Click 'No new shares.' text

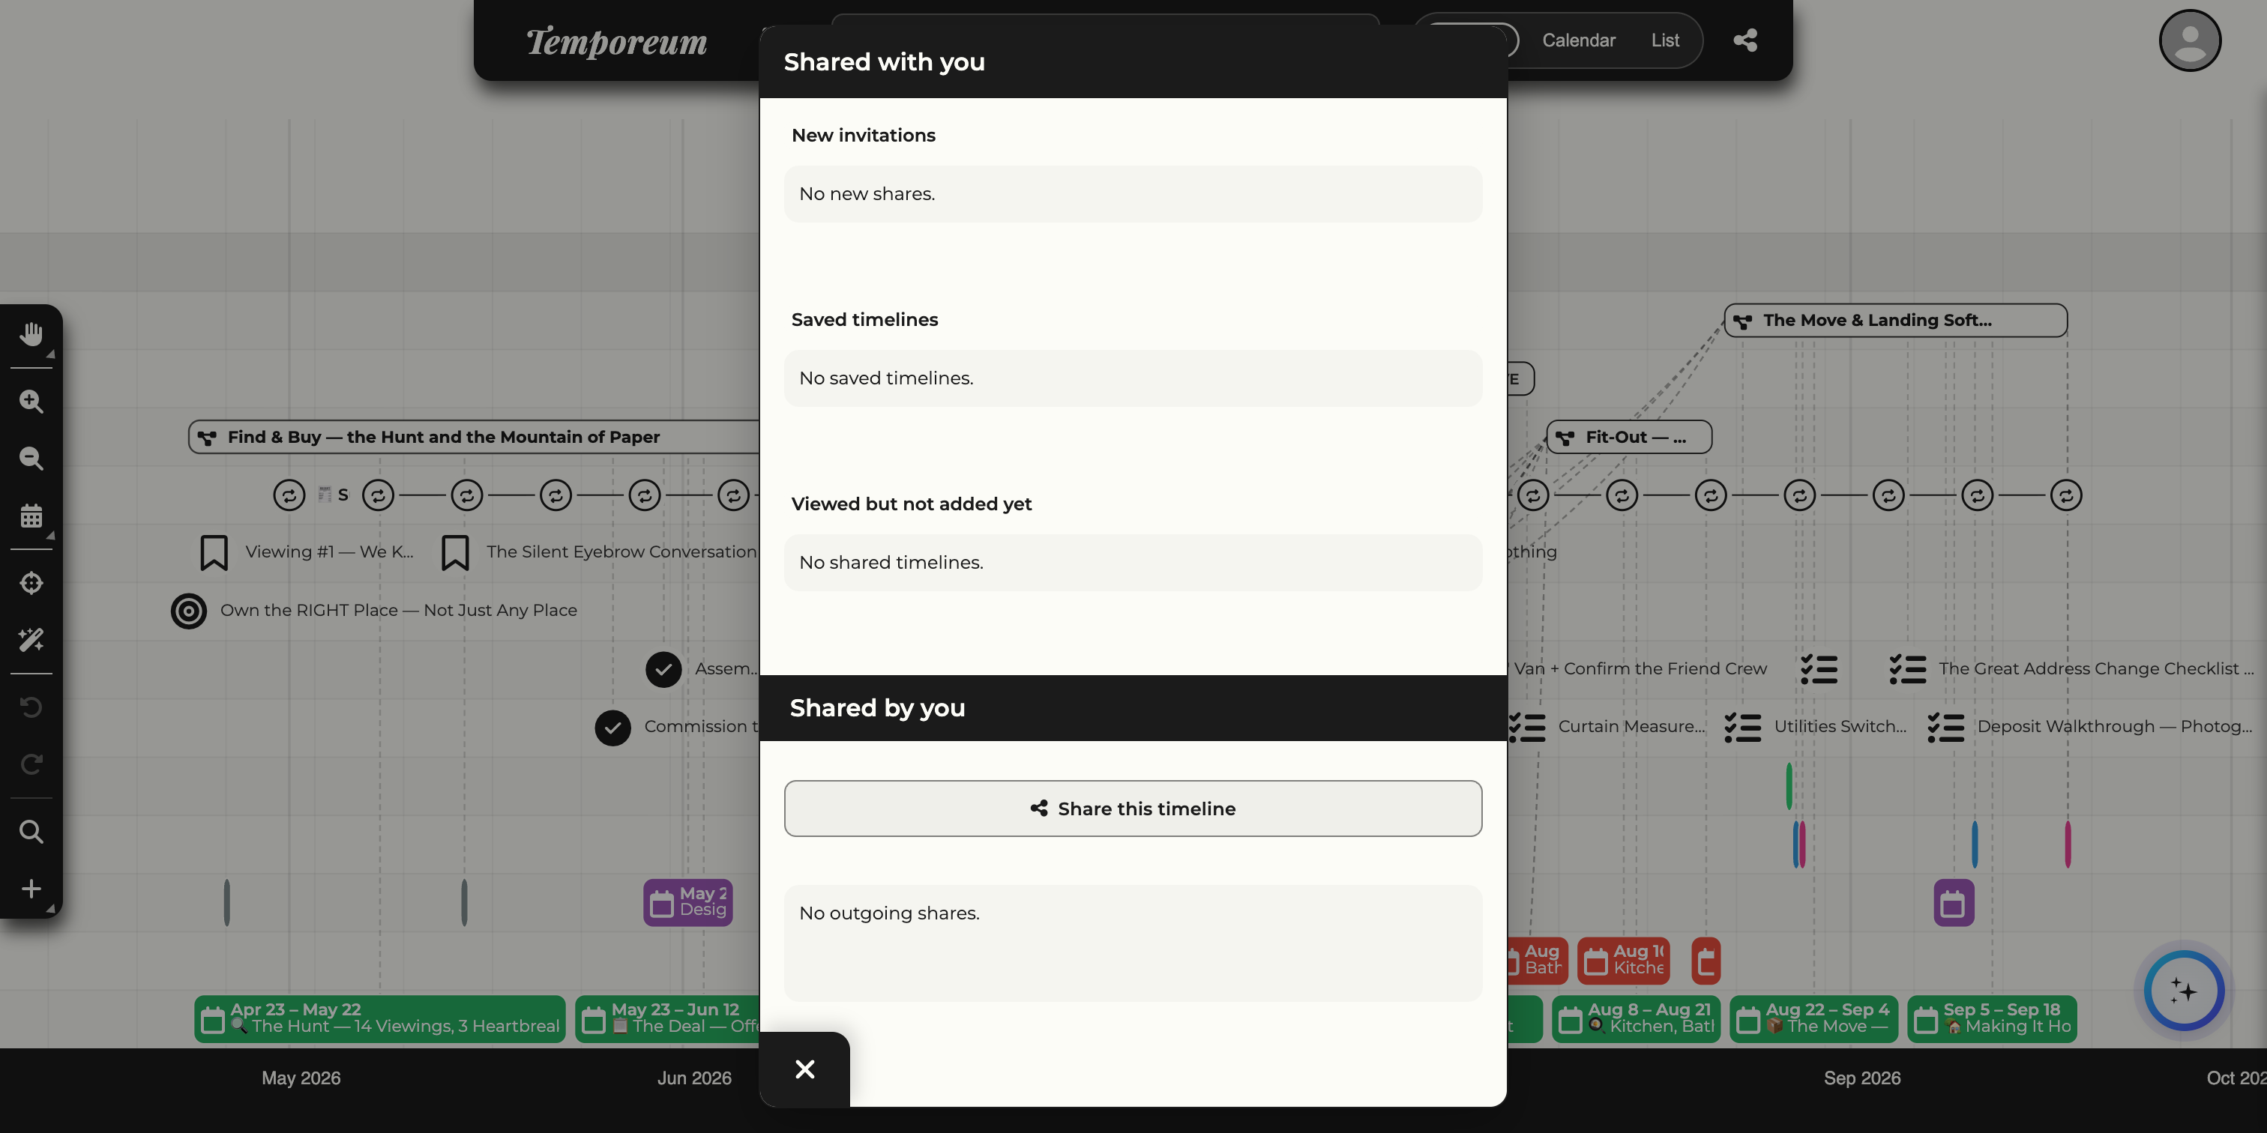click(x=867, y=193)
